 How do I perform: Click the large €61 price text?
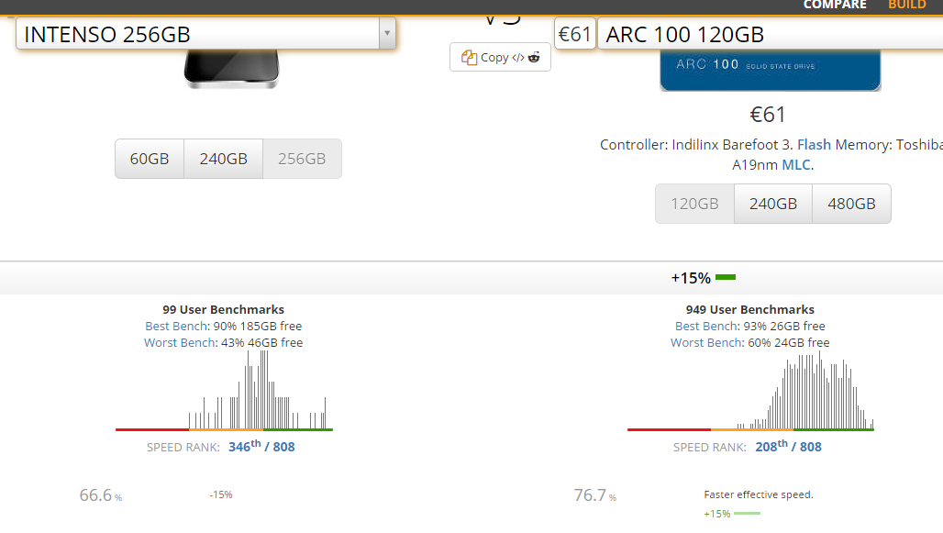coord(768,115)
